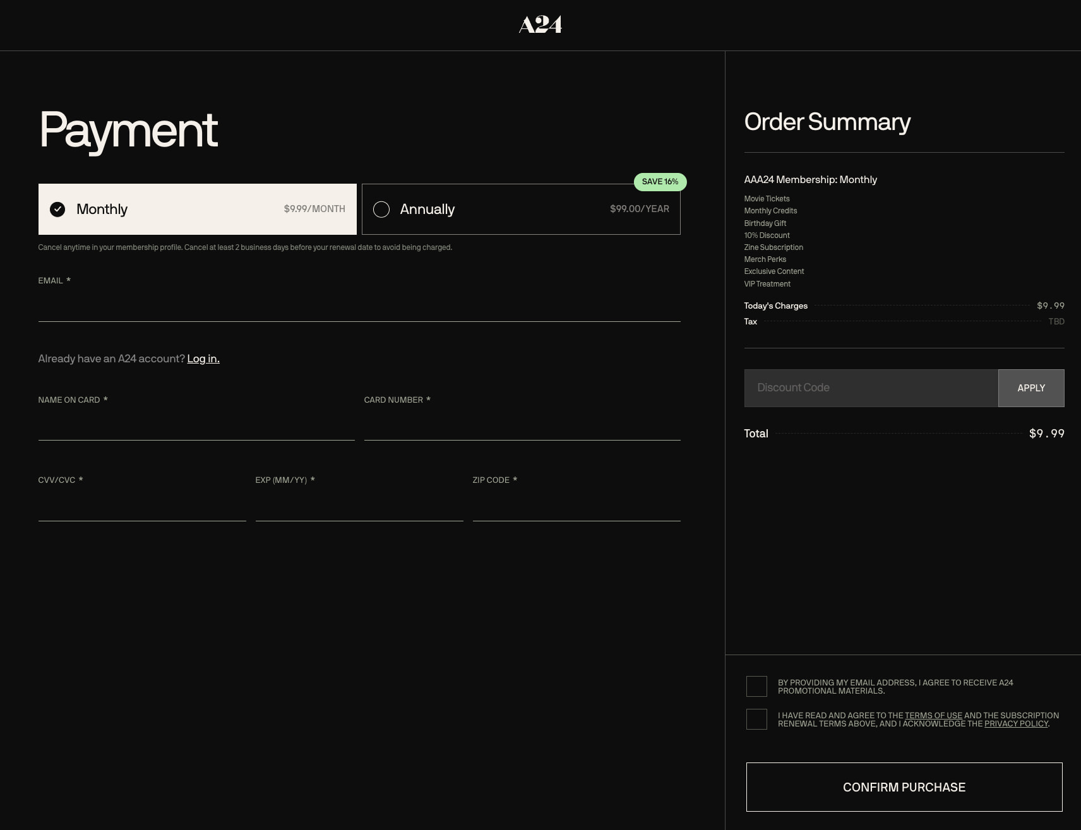Viewport: 1081px width, 830px height.
Task: Click the 'Birthday Gift' benefit text
Action: 765,223
